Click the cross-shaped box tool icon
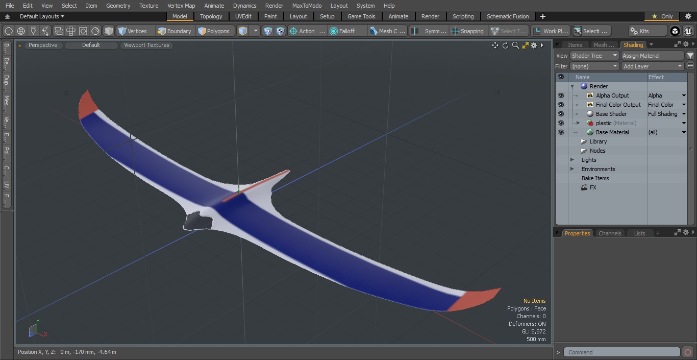The height and width of the screenshot is (360, 697). [x=71, y=31]
